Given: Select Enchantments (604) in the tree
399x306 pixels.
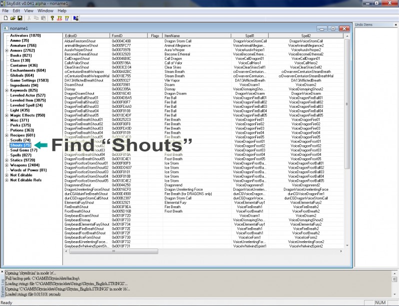Looking at the screenshot, I should (28, 70).
